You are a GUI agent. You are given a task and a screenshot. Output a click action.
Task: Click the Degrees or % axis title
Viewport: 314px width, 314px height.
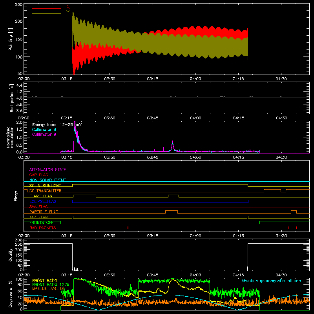pos(11,294)
